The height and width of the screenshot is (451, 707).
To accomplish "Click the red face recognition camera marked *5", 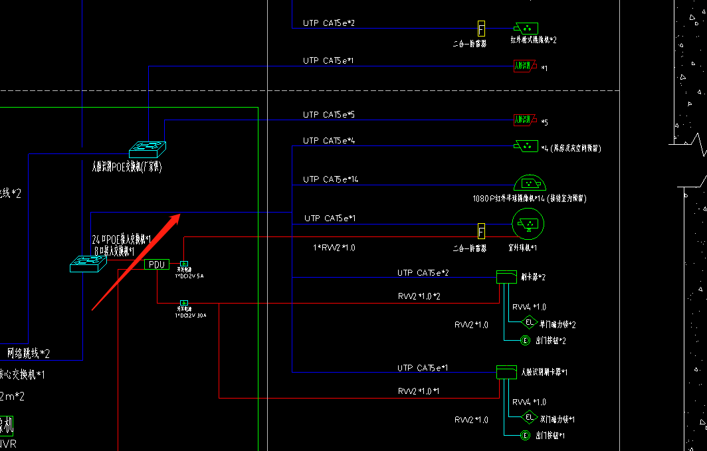I will tap(525, 120).
